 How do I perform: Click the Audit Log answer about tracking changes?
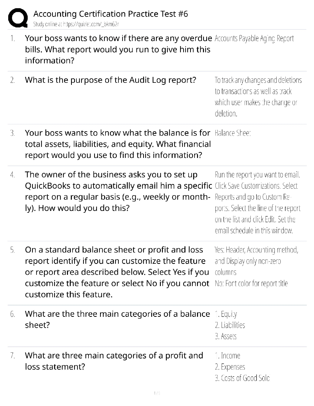[x=258, y=97]
